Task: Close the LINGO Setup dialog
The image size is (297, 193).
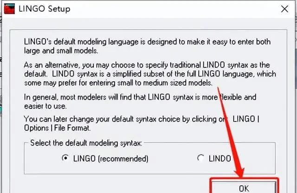Action: tap(284, 9)
